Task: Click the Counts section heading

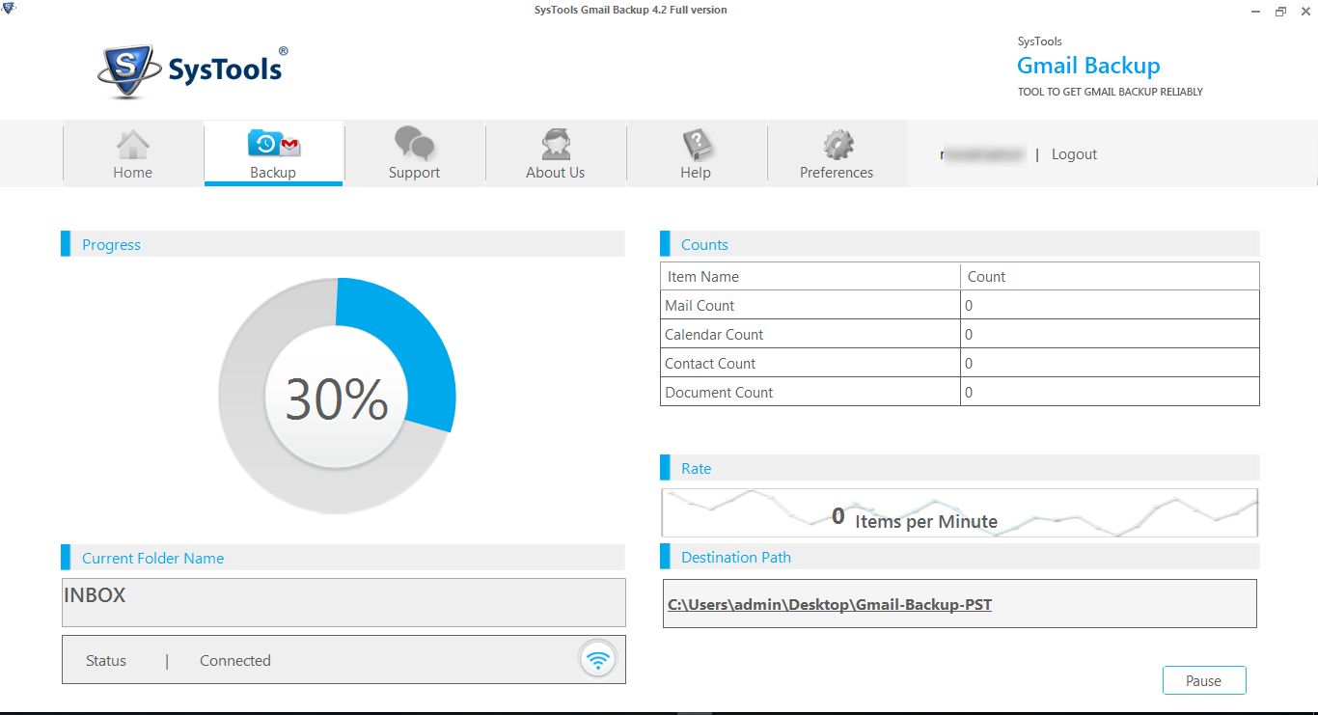Action: (704, 245)
